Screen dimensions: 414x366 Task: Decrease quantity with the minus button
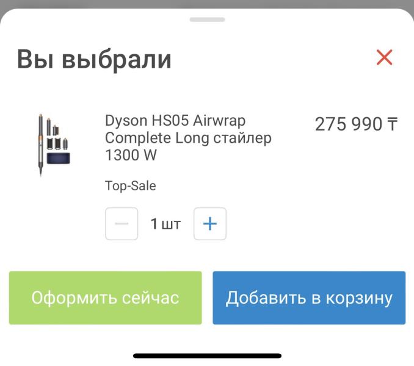point(122,224)
